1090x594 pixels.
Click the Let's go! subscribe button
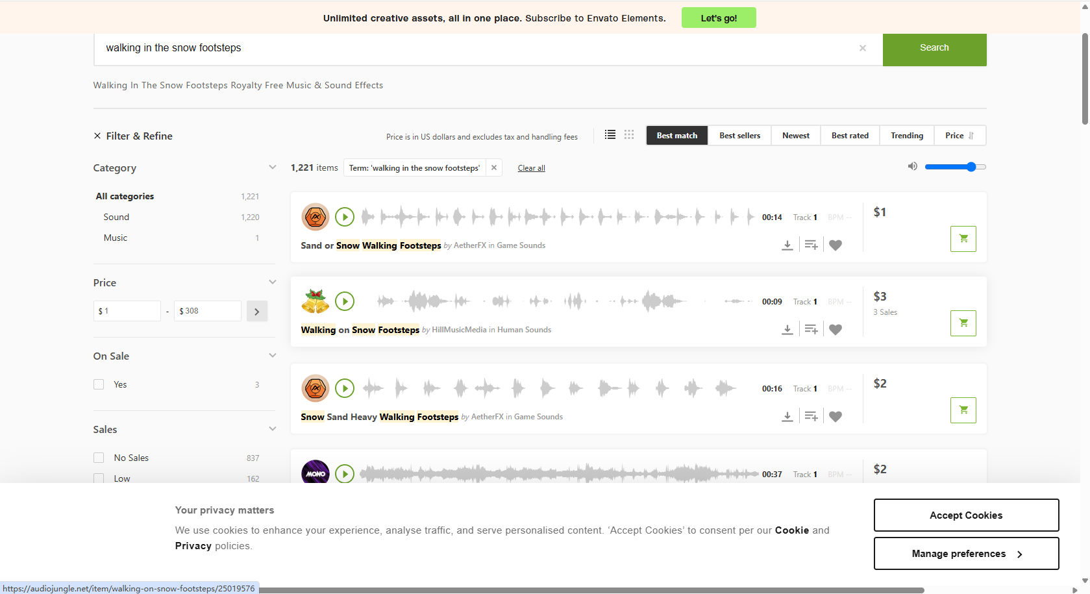(x=719, y=18)
